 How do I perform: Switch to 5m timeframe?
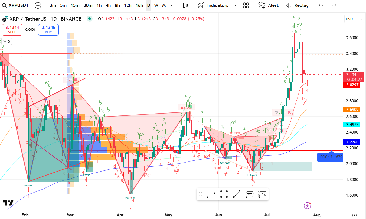click(63, 5)
